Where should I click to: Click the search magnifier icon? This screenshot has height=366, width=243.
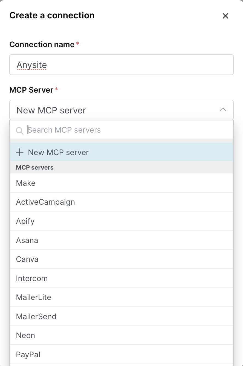(19, 131)
